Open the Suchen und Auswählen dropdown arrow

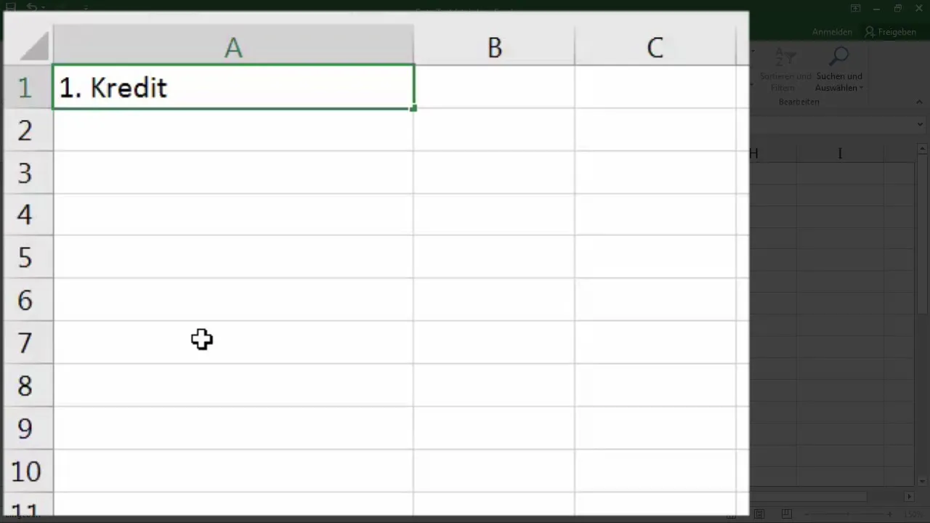[861, 88]
